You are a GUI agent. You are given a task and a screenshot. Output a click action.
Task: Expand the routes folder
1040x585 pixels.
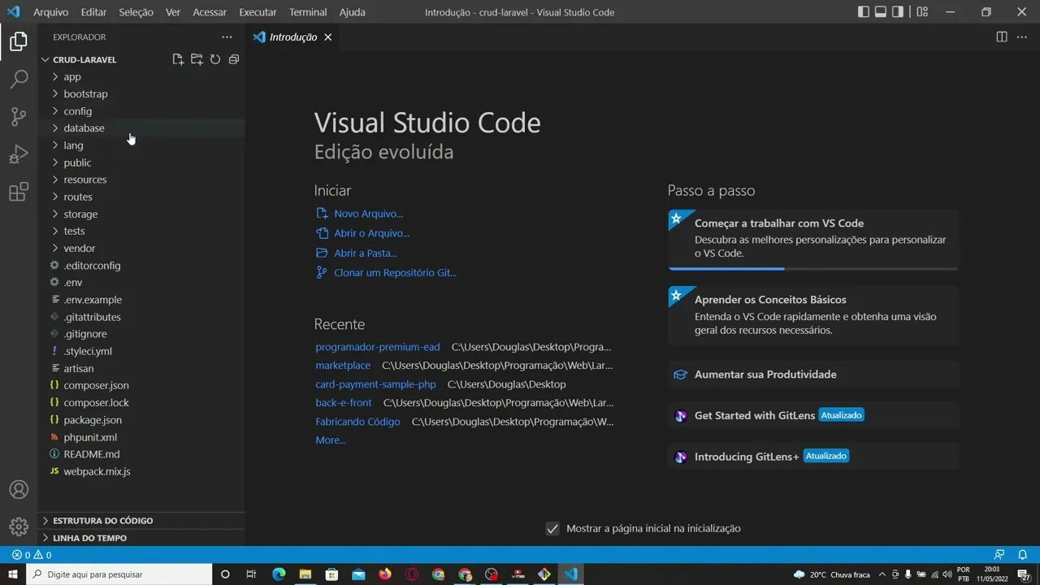[141, 197]
